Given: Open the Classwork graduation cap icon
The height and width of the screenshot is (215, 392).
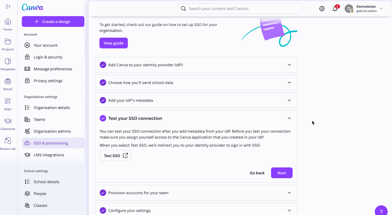Looking at the screenshot, I should tap(8, 121).
